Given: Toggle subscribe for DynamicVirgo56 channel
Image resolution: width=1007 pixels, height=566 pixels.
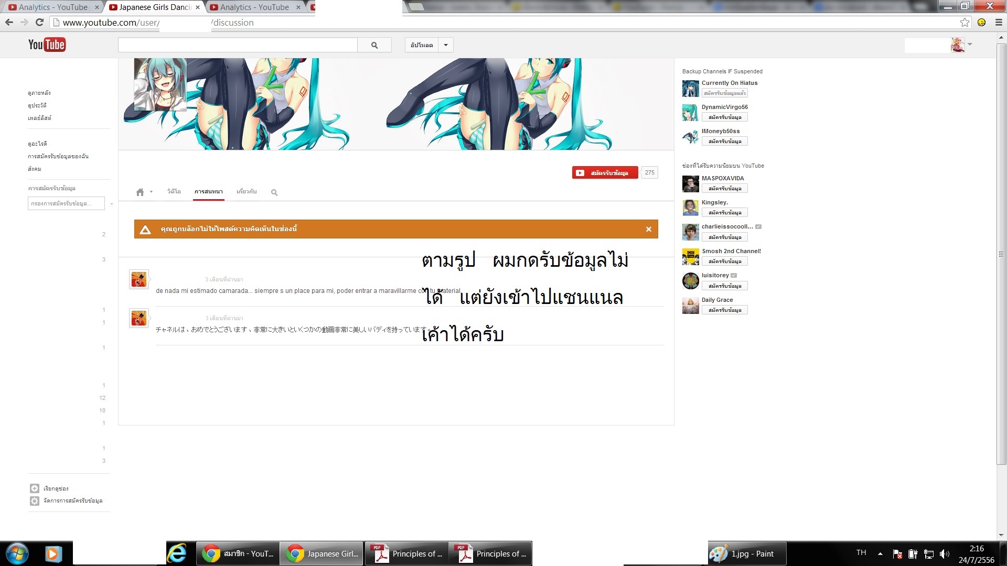Looking at the screenshot, I should 724,117.
